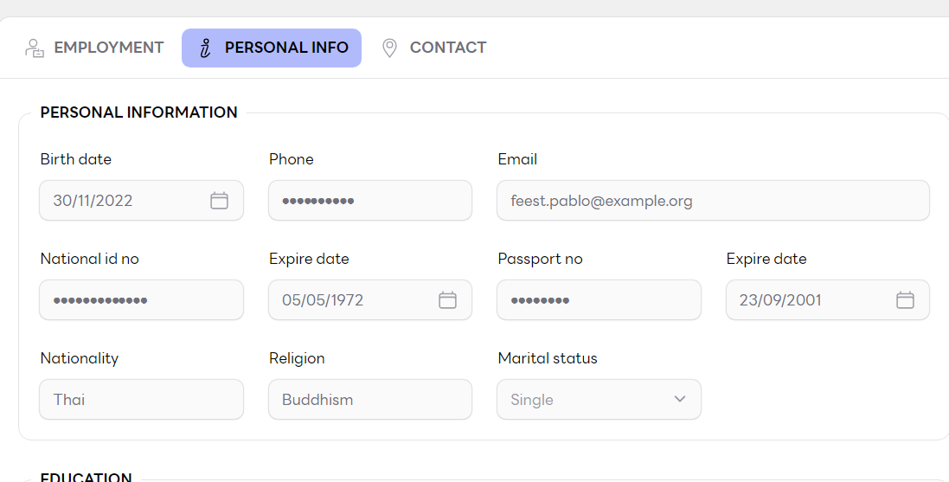Click the Personal Info tab info icon

point(206,48)
